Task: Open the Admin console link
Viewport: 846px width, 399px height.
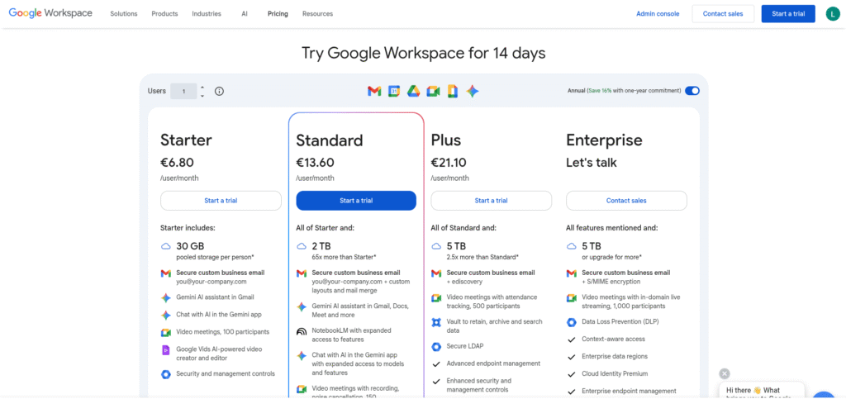Action: click(658, 14)
